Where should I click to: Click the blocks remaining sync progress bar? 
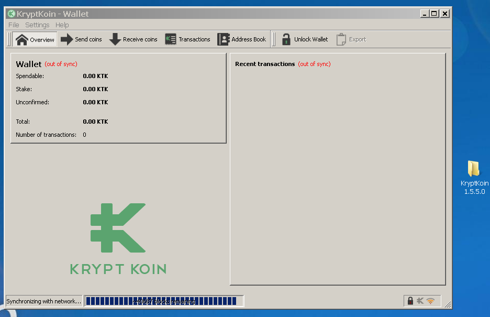tap(164, 301)
